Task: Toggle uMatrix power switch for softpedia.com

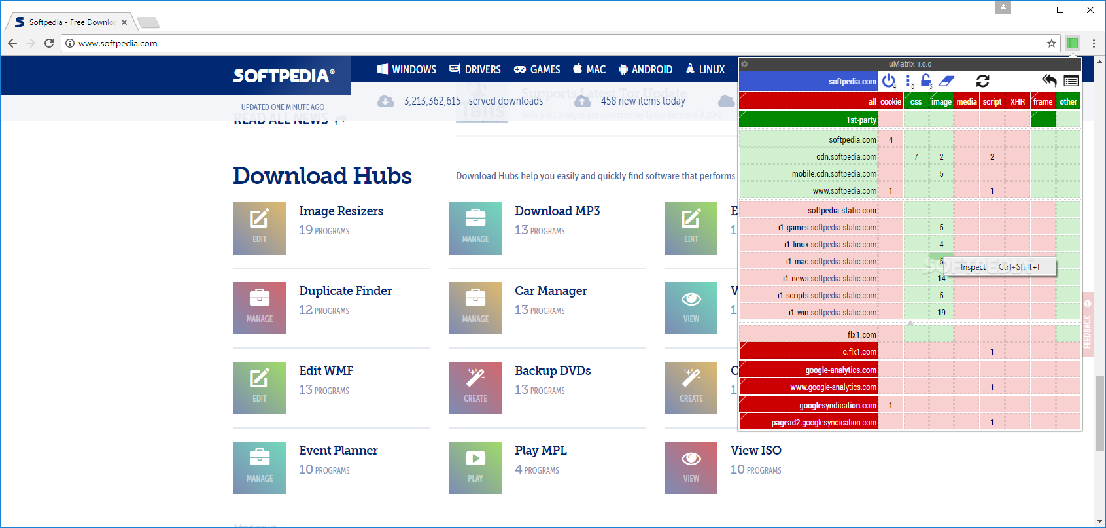Action: [x=888, y=80]
